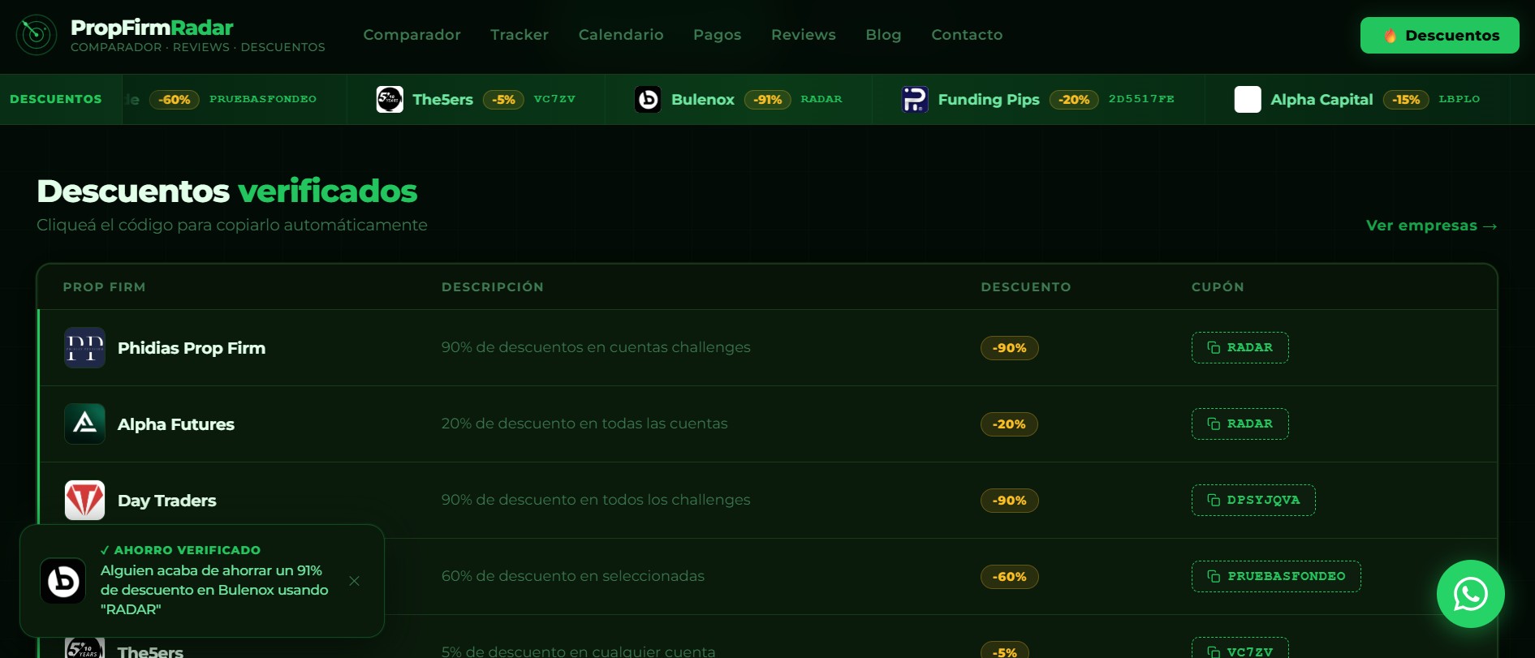Click "90% de descuentos en cuentas challenges" description

point(596,347)
